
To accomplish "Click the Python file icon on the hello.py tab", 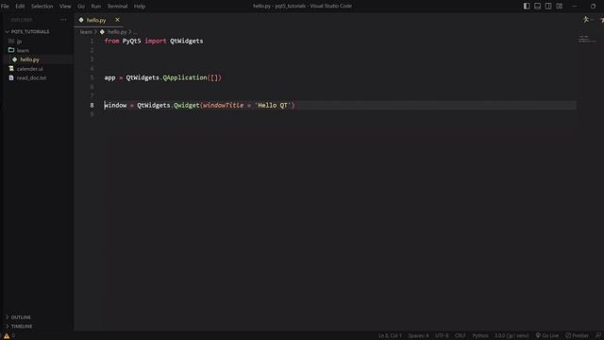I will [x=81, y=20].
